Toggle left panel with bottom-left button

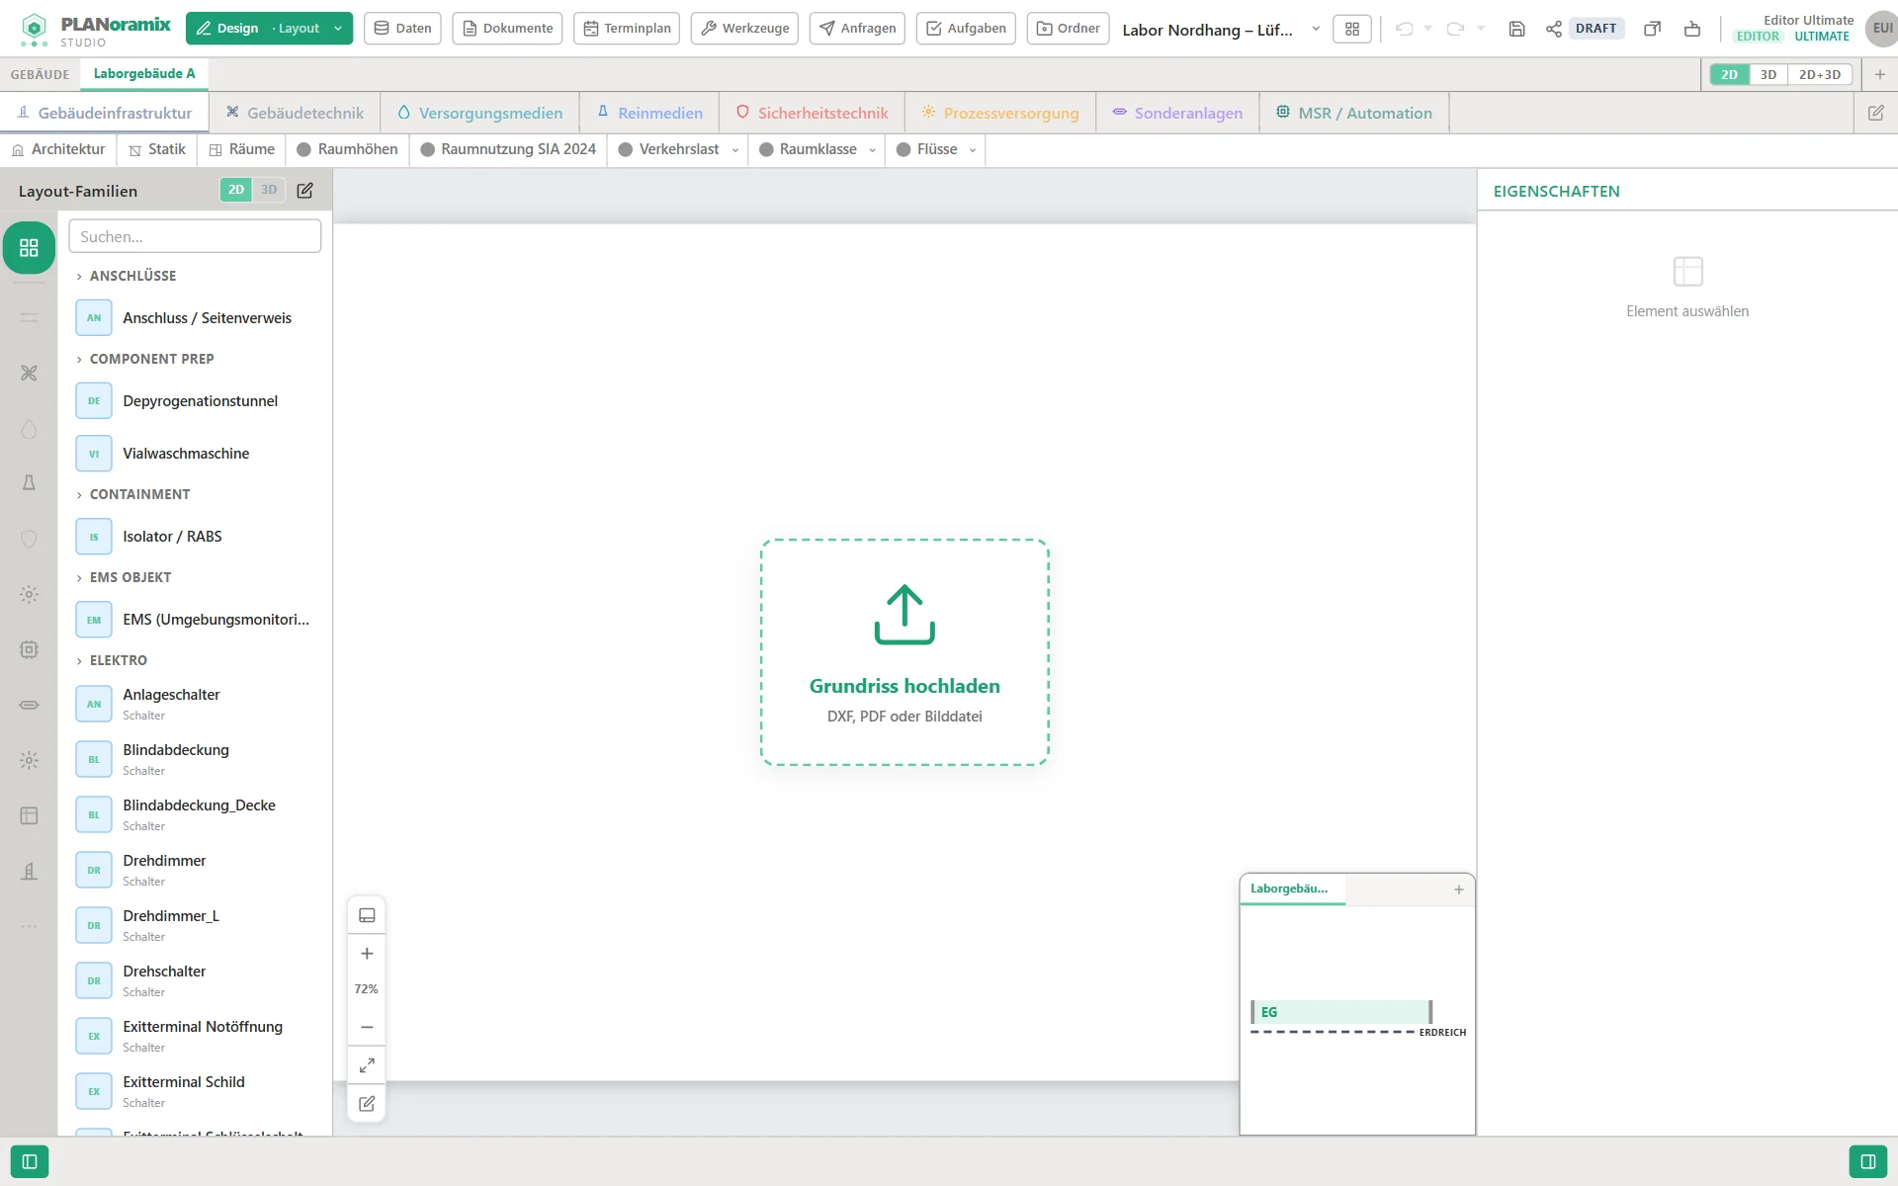[30, 1161]
